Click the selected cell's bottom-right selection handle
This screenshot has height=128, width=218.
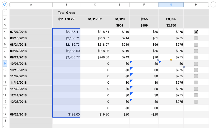(184, 67)
